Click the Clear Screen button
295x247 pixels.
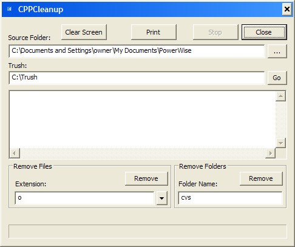point(84,32)
